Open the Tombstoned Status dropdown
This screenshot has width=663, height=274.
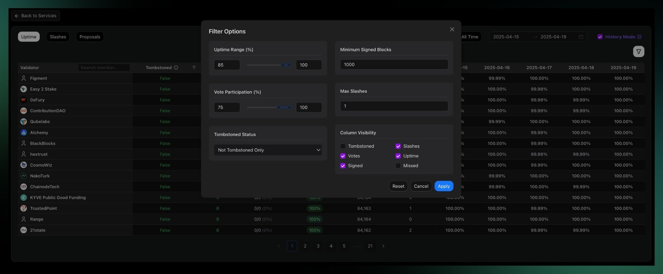(268, 150)
